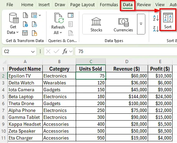Select row 11 header

[x=3, y=138]
